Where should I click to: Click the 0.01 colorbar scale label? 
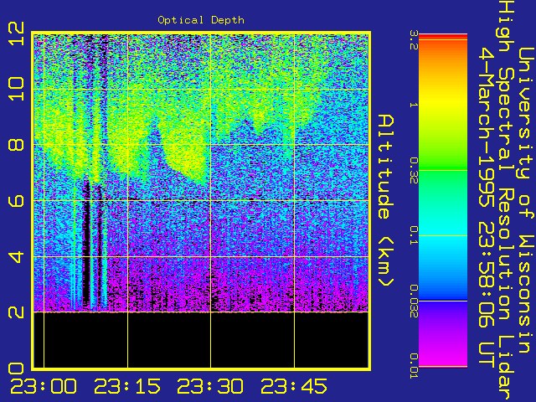(414, 366)
